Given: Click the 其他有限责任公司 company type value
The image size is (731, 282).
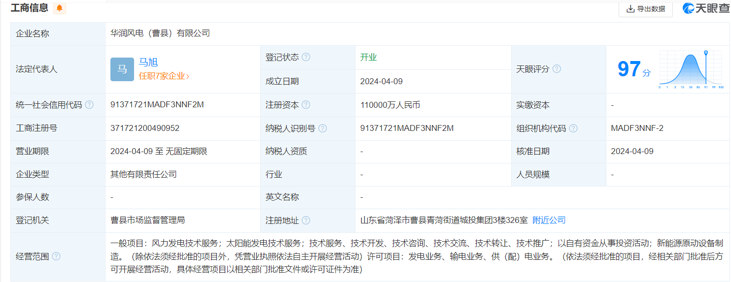Looking at the screenshot, I should [143, 174].
